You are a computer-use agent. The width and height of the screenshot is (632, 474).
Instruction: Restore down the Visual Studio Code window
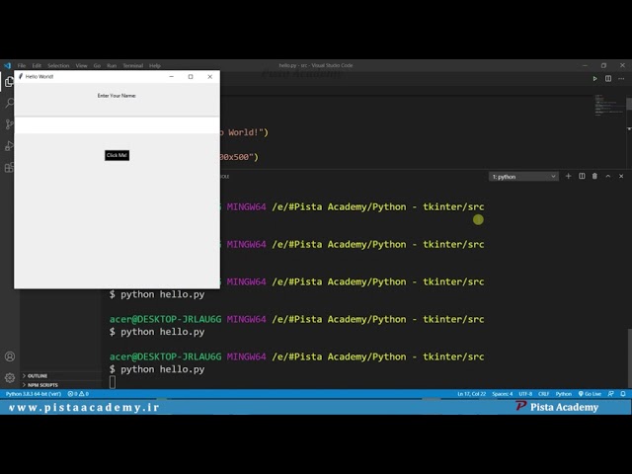[603, 65]
